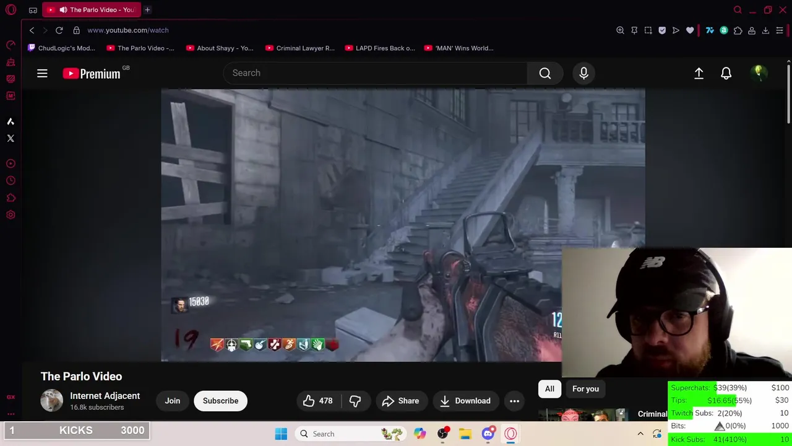Open the ad blocker shield icon
Viewport: 792px width, 446px height.
pyautogui.click(x=662, y=30)
